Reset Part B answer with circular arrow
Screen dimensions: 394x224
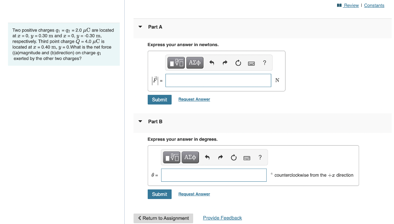234,157
